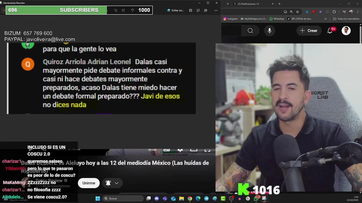
Task: Click the Unirme button
Action: point(89,183)
